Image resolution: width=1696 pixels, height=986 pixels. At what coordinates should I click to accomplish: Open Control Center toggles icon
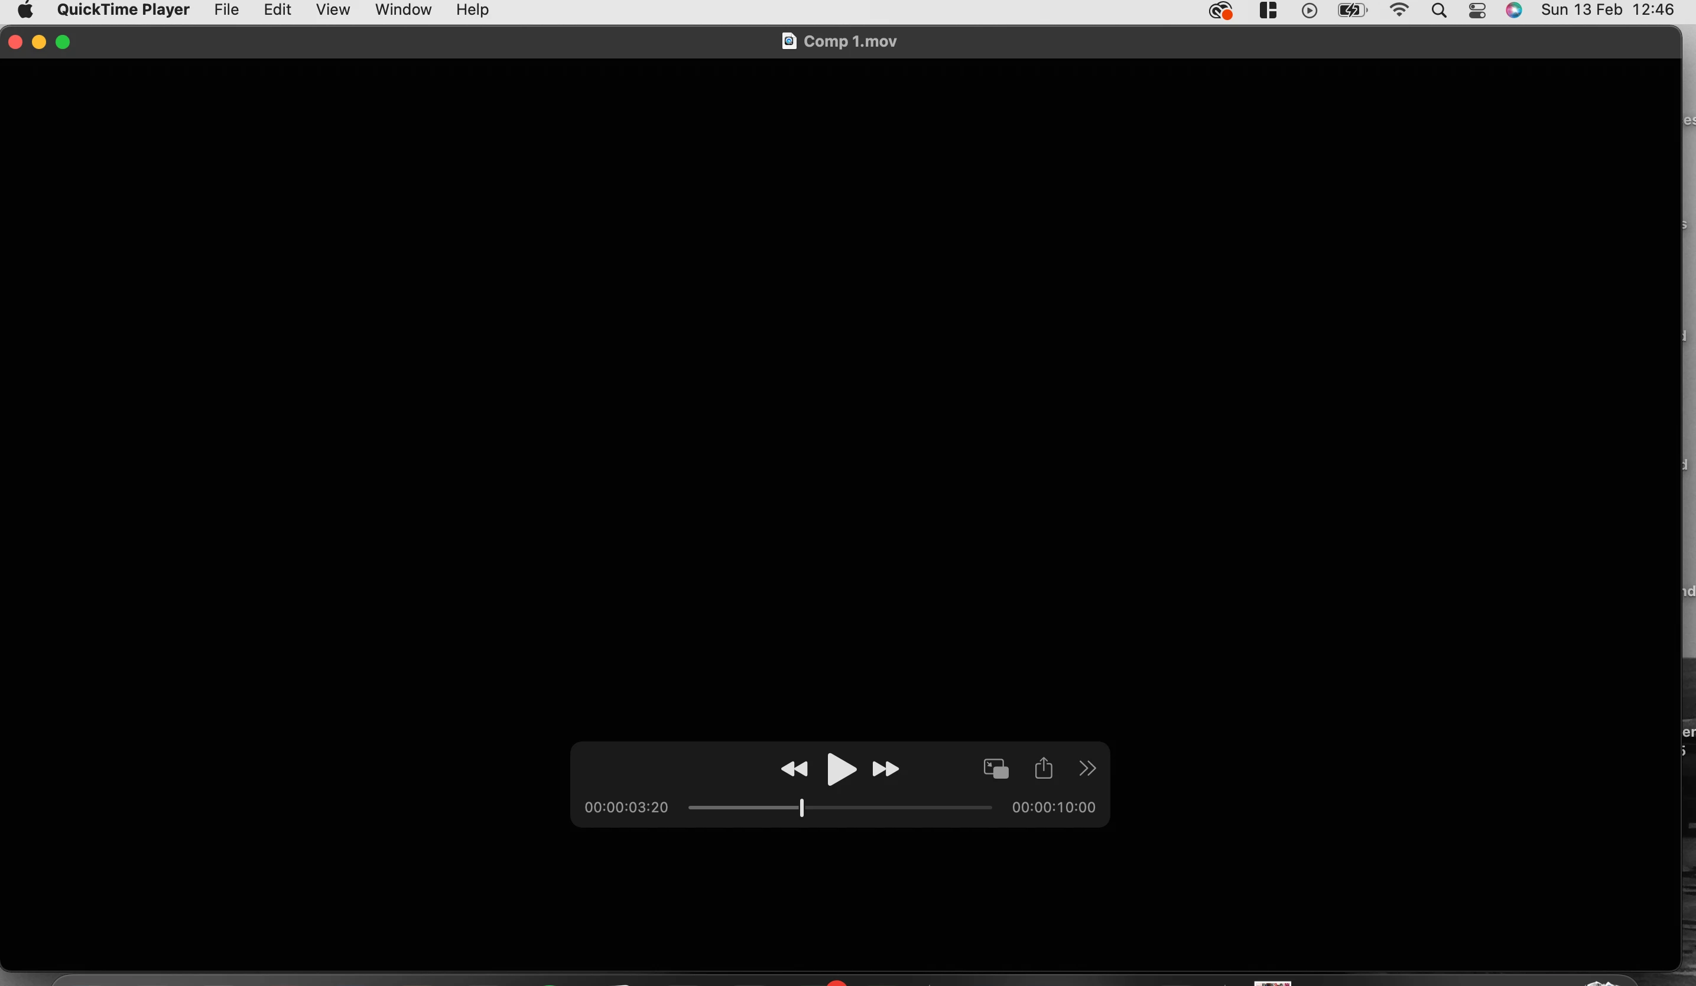coord(1477,10)
